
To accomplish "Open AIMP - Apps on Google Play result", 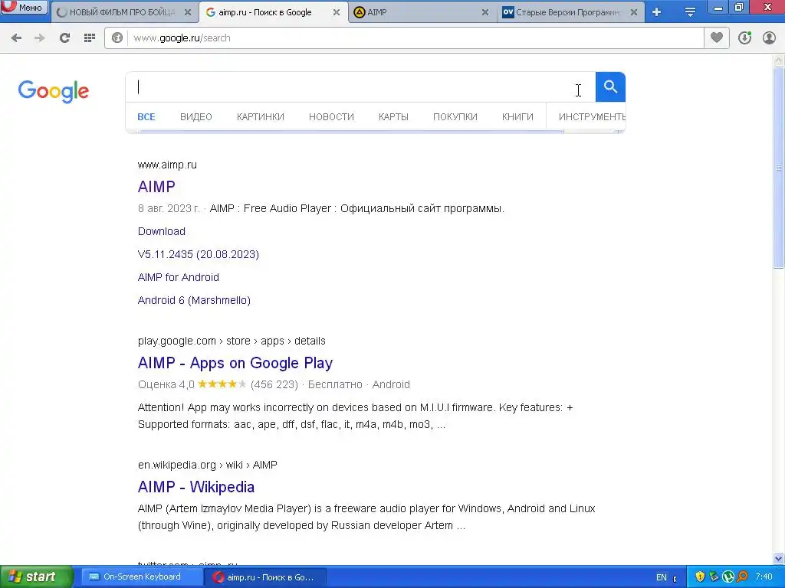I will [235, 363].
